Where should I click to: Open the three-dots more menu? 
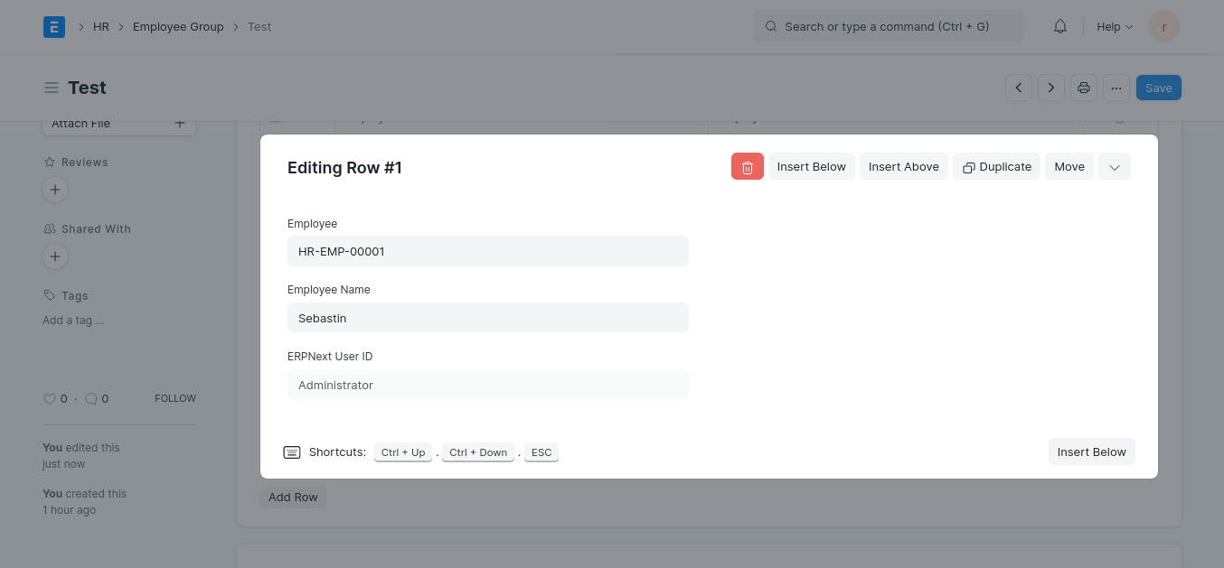[1116, 88]
